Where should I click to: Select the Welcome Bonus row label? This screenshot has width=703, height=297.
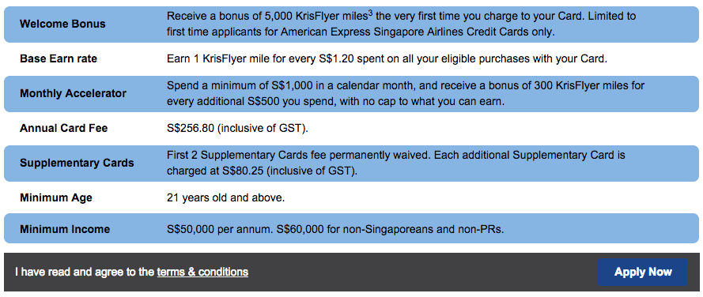tap(62, 24)
